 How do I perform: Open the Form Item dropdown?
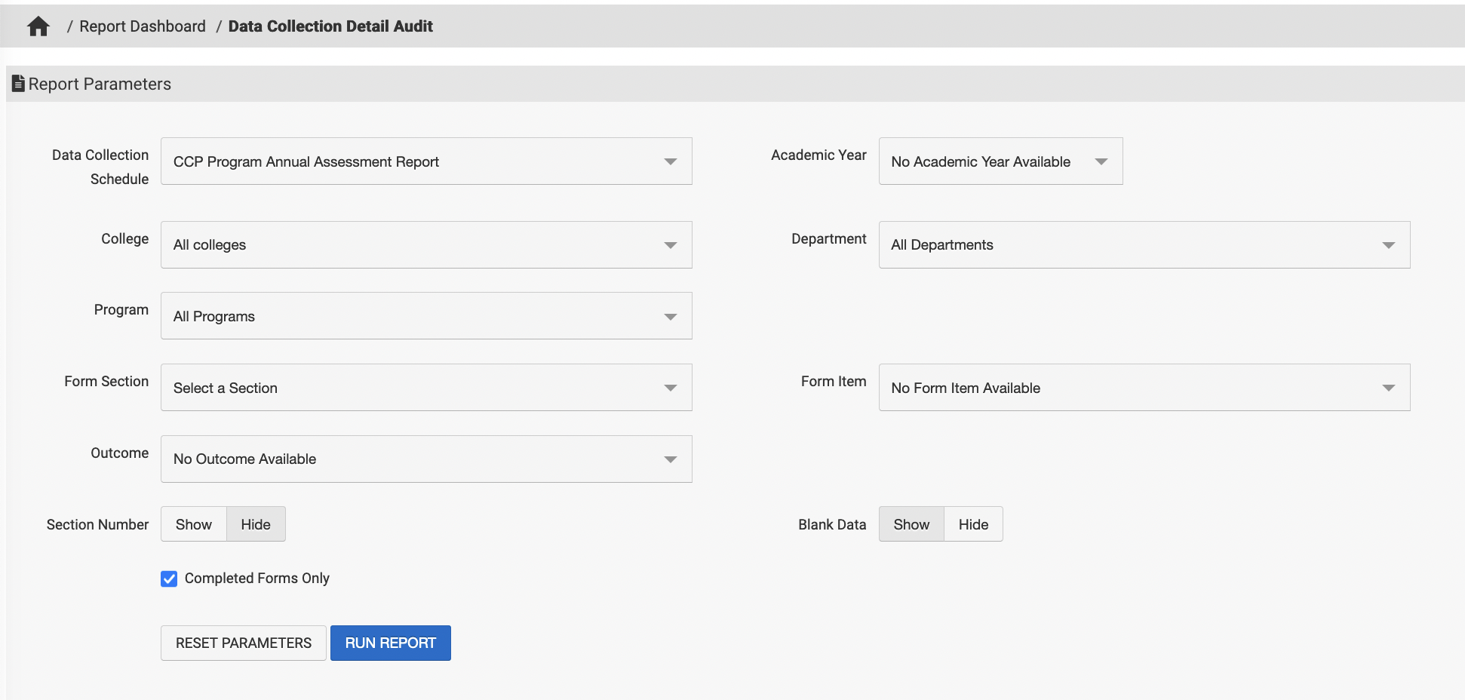tap(1144, 388)
